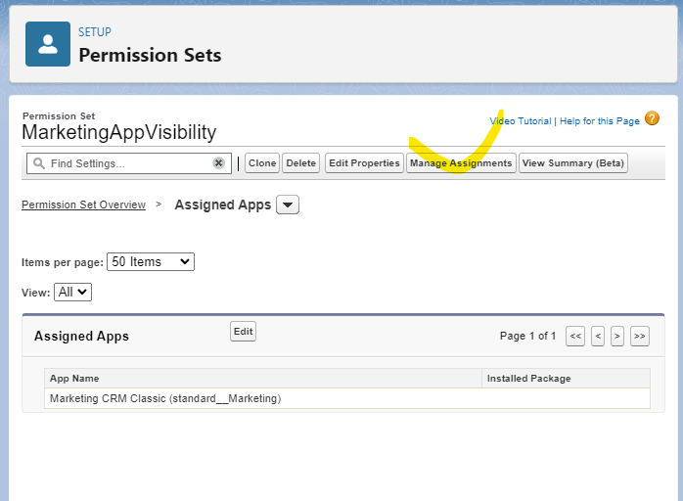683x501 pixels.
Task: Open the Items per page dropdown
Action: click(151, 262)
